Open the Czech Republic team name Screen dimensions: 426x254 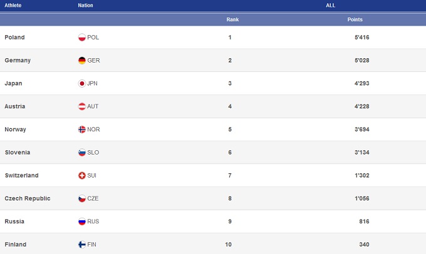click(27, 198)
